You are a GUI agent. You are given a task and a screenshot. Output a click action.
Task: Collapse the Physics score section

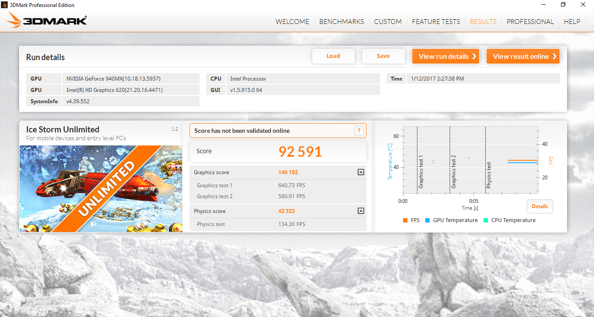(360, 211)
